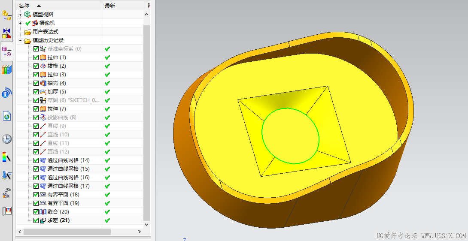The height and width of the screenshot is (241, 468).
Task: Click the up-to-date checkmark for 求差 (21)
Action: [107, 220]
